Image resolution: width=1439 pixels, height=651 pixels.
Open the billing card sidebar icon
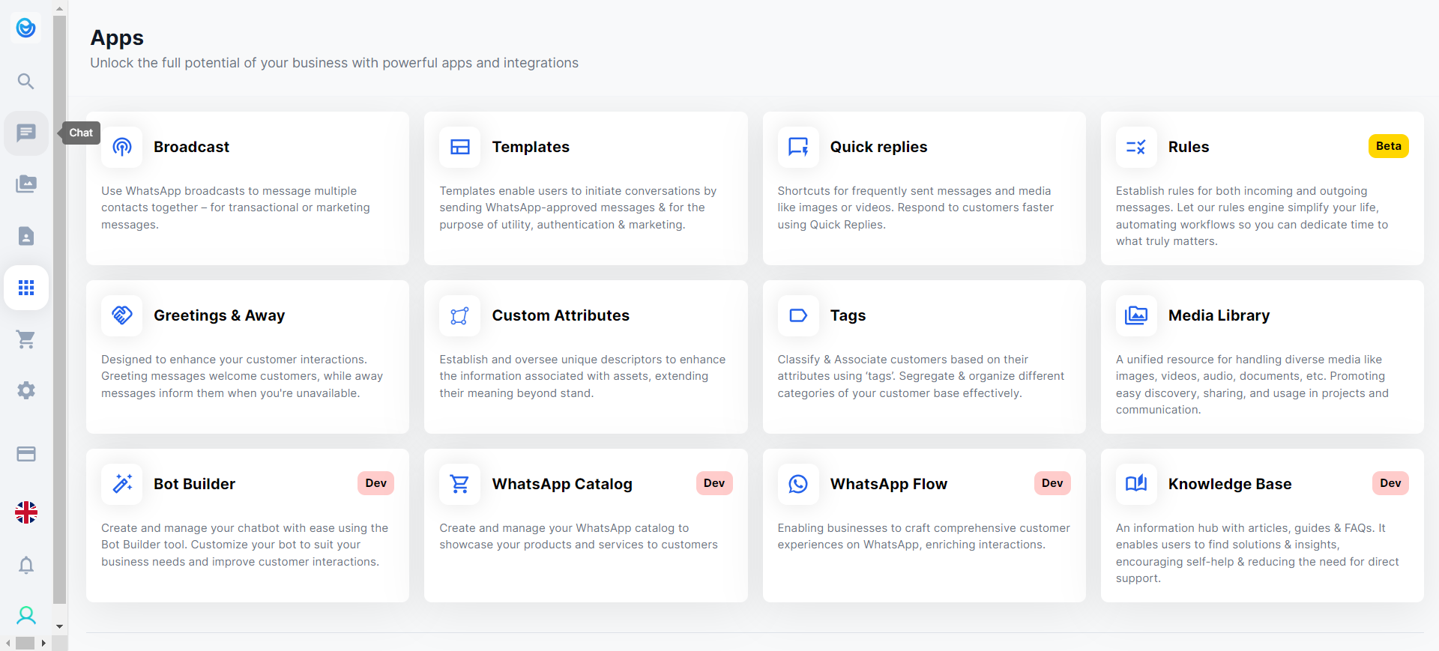26,454
